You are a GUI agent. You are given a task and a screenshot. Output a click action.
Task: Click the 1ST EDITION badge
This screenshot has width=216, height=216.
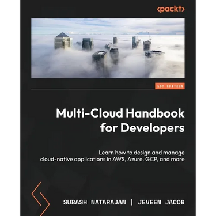tap(170, 86)
